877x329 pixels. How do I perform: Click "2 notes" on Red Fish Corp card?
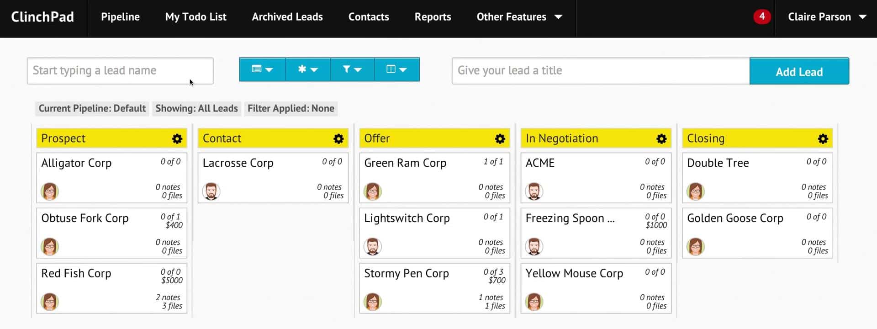point(168,297)
